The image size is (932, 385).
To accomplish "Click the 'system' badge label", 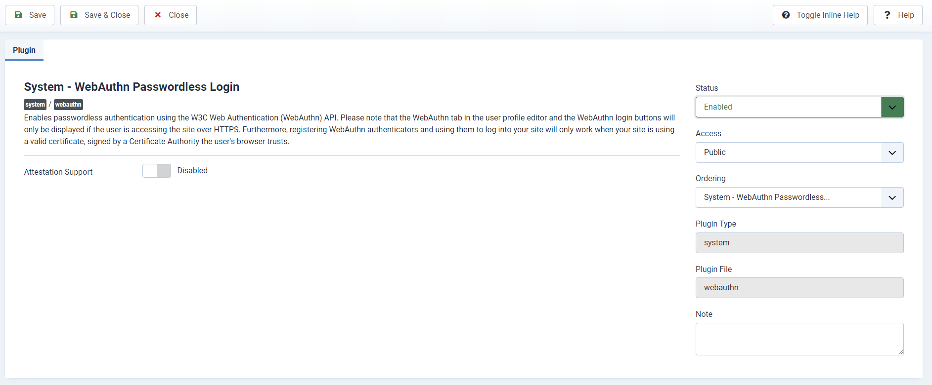I will click(35, 105).
